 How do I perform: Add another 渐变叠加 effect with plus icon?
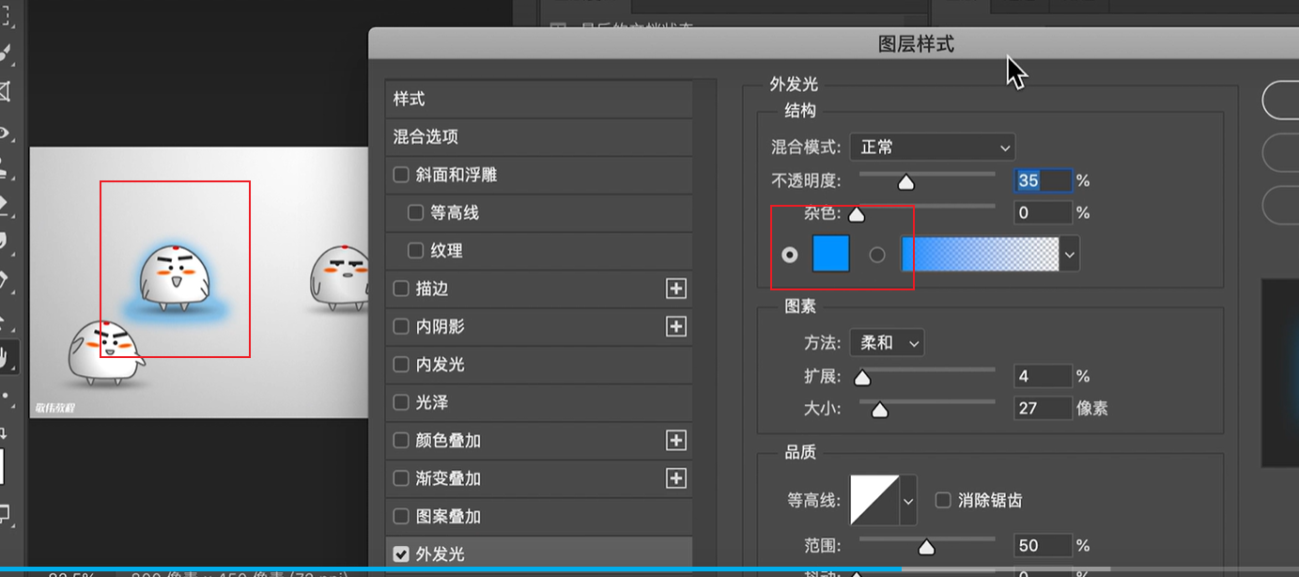tap(675, 478)
